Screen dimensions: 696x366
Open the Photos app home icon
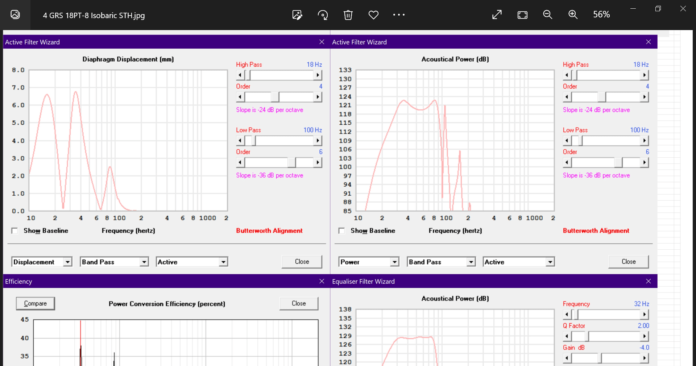[x=15, y=15]
